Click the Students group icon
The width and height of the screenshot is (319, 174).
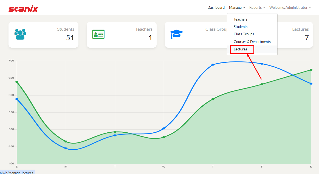20,34
